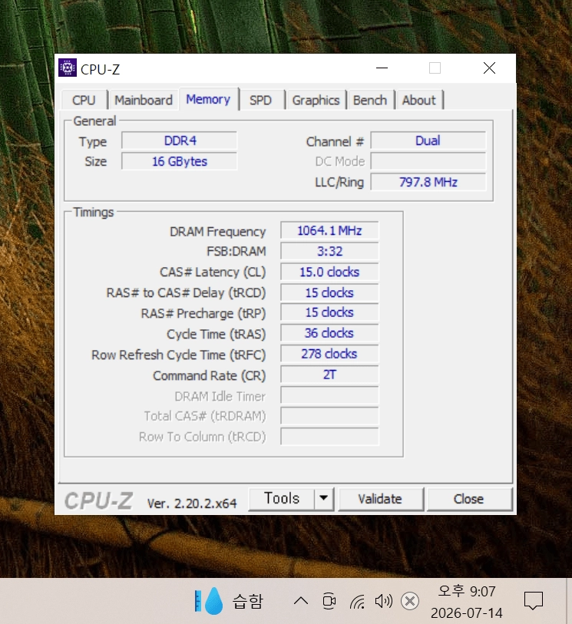
Task: Click the Dual channel value field
Action: [428, 140]
